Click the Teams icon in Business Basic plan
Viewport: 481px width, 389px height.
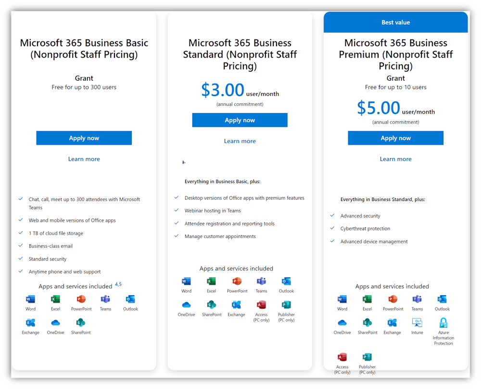coord(105,299)
